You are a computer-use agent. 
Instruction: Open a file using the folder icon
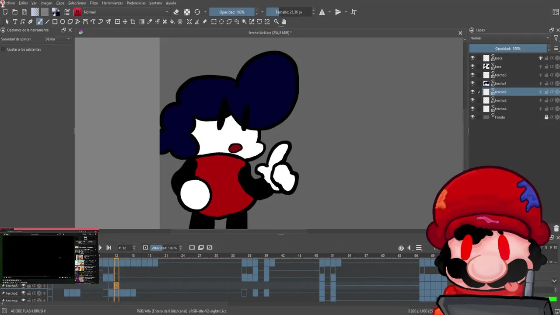click(15, 12)
